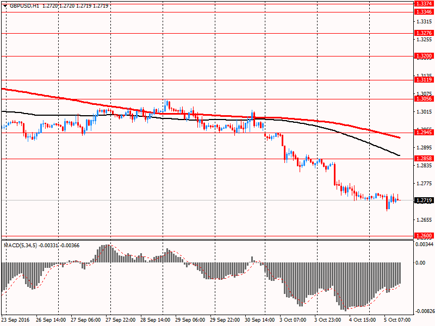Viewport: 435px width, 326px height.
Task: Select the 1.3056 red price level label
Action: 424,99
